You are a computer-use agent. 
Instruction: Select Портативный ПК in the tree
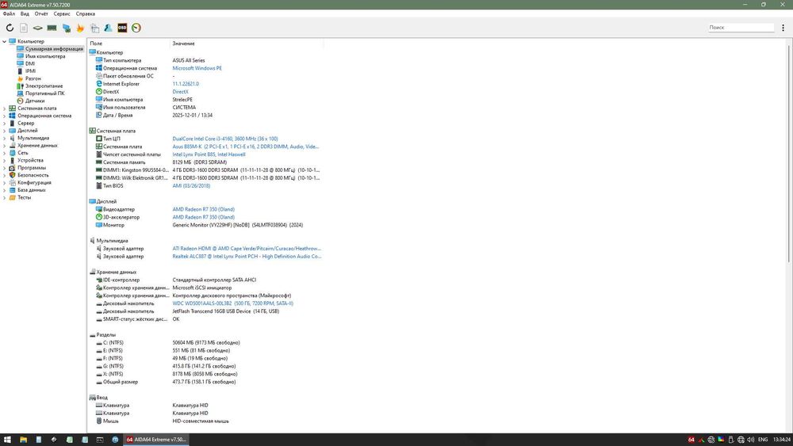pyautogui.click(x=44, y=93)
